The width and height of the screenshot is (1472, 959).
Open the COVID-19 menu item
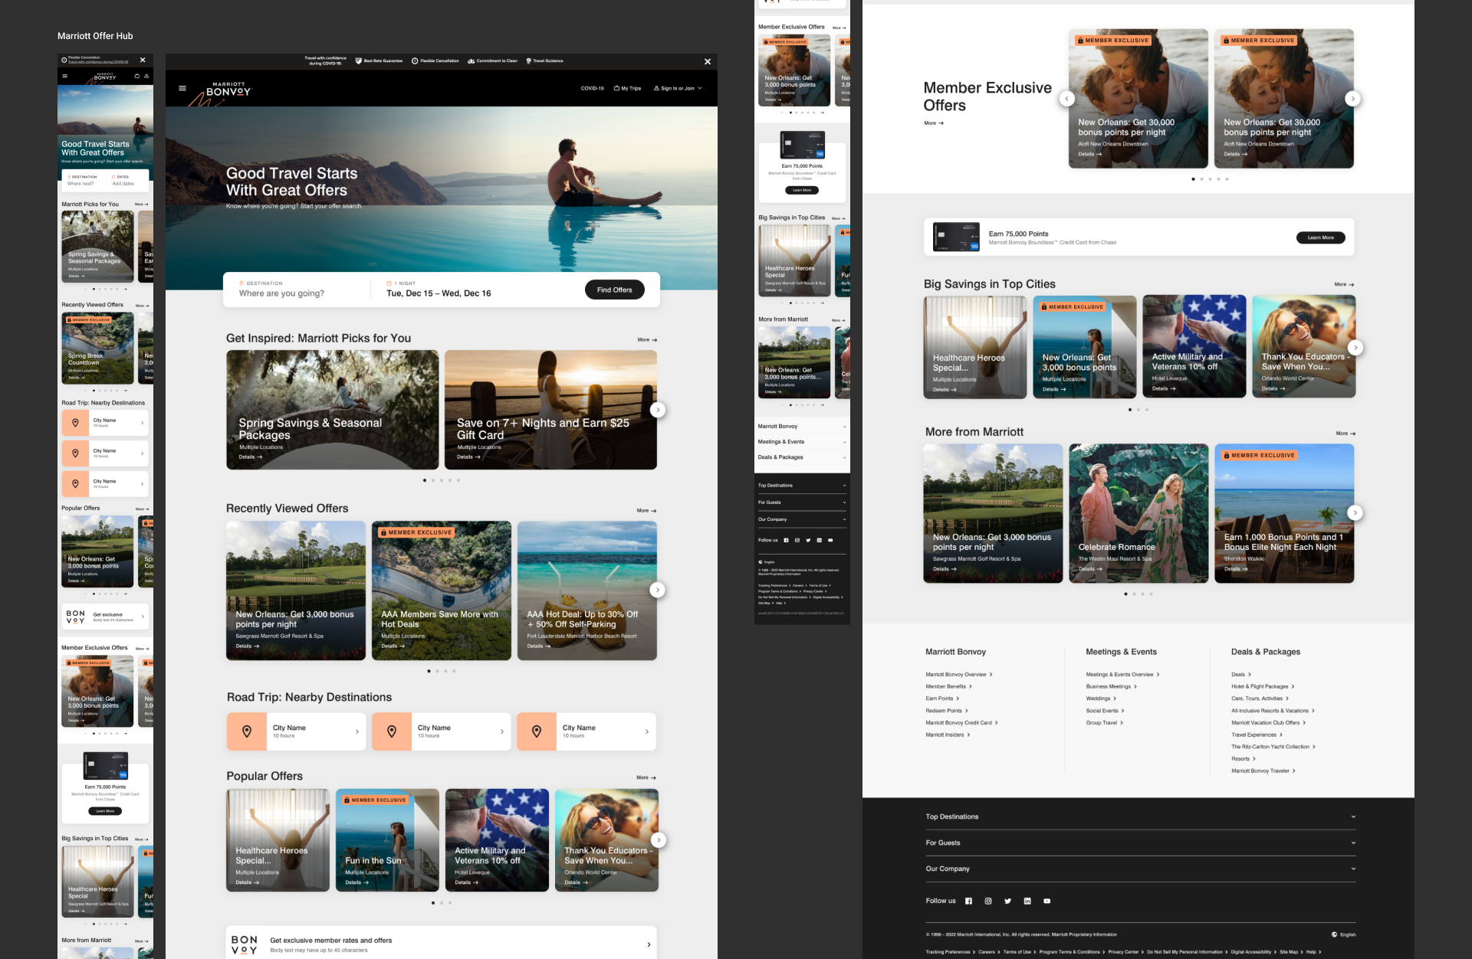pos(592,88)
